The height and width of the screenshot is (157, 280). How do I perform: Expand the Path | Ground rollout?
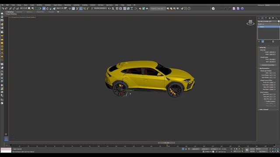click(268, 109)
